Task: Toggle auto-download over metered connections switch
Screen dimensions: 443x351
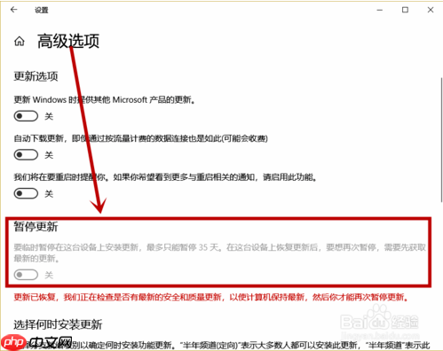Action: coord(26,154)
